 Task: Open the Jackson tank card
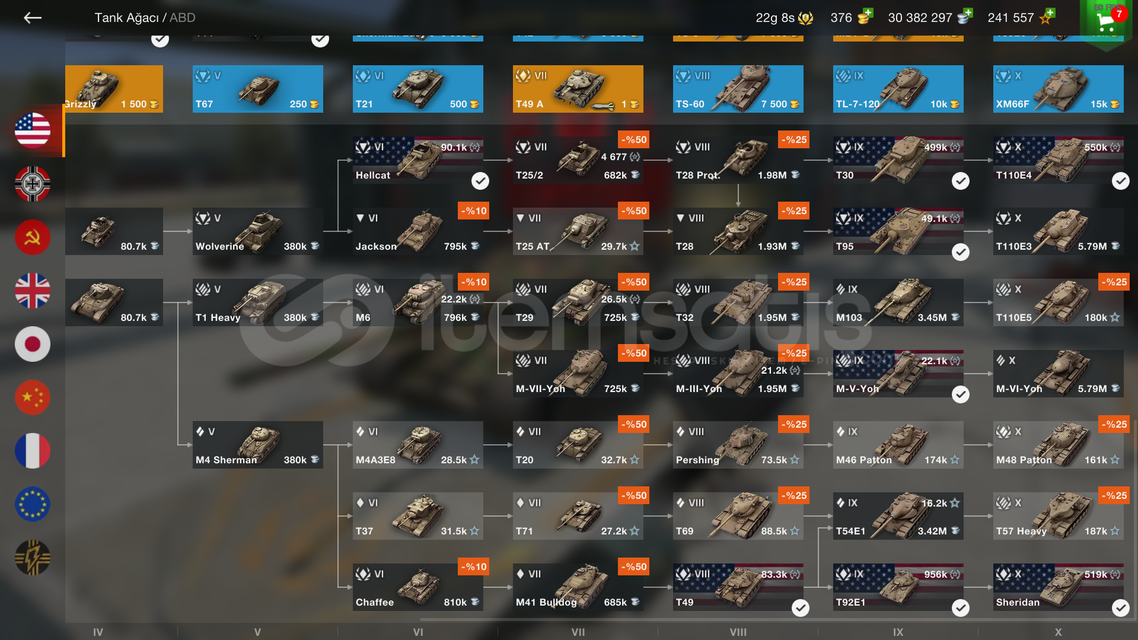(418, 231)
